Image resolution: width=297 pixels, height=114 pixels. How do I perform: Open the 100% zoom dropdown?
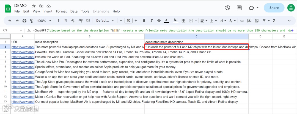44,21
